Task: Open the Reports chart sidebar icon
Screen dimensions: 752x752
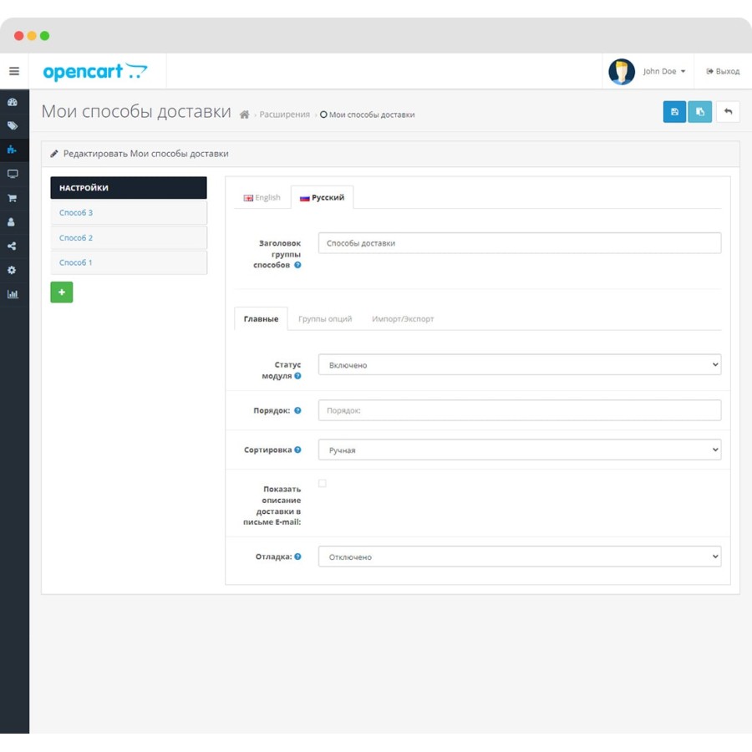Action: [x=13, y=294]
